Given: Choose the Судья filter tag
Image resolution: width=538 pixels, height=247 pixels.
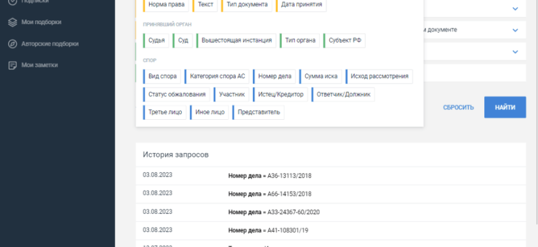Looking at the screenshot, I should click(x=156, y=41).
